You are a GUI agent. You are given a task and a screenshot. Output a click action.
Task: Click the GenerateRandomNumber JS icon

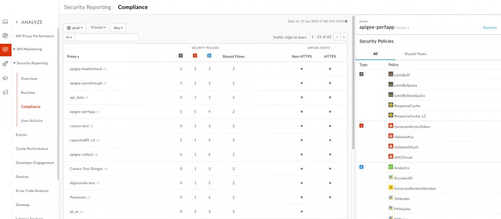[x=390, y=187]
